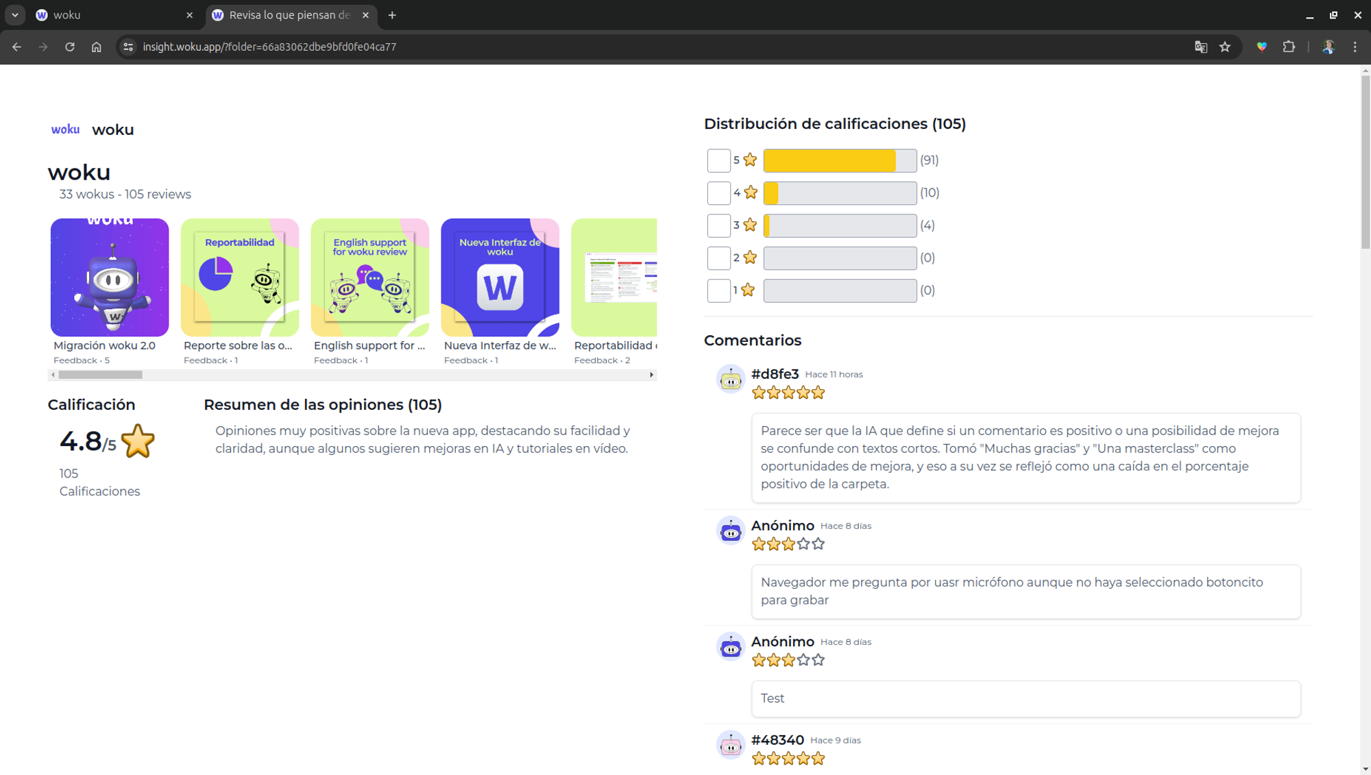Open the Chrome three-dot menu
The height and width of the screenshot is (775, 1371).
tap(1355, 47)
